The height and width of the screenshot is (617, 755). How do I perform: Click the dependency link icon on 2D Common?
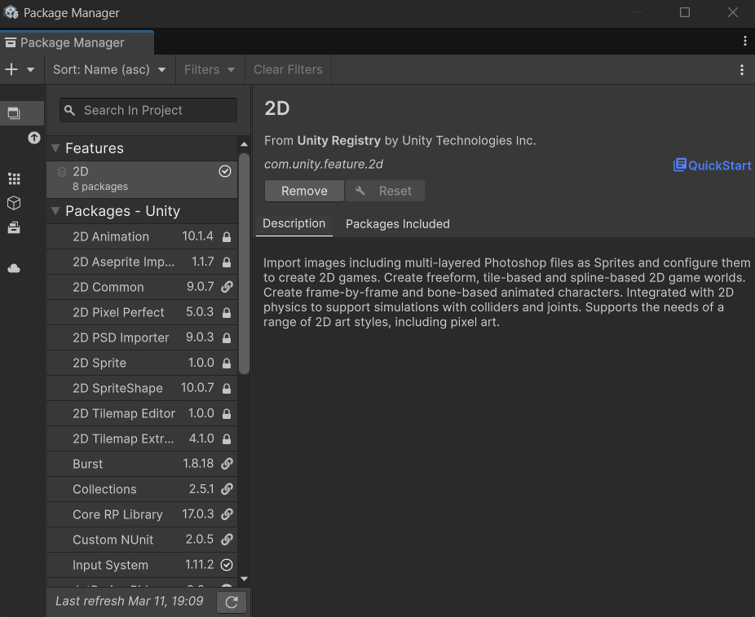[227, 287]
